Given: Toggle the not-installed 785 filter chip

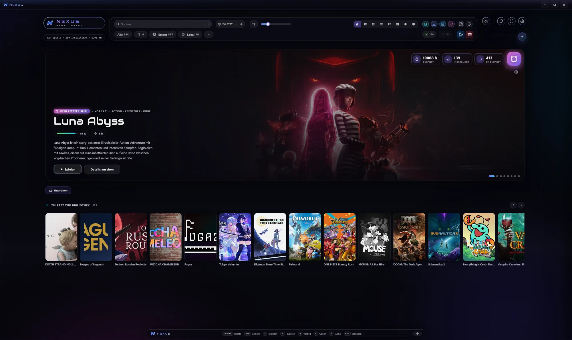Looking at the screenshot, I should point(445,34).
